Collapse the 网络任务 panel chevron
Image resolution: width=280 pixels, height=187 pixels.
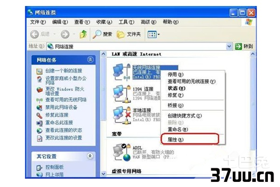coord(91,59)
